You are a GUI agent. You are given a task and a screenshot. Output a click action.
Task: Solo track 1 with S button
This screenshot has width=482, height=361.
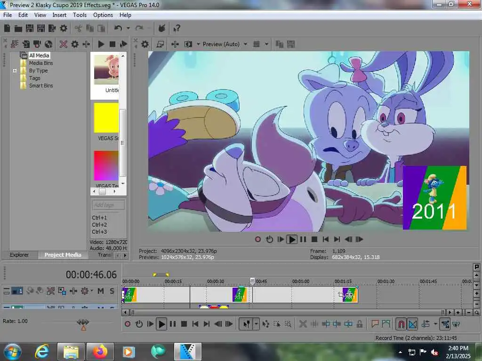pos(112,291)
